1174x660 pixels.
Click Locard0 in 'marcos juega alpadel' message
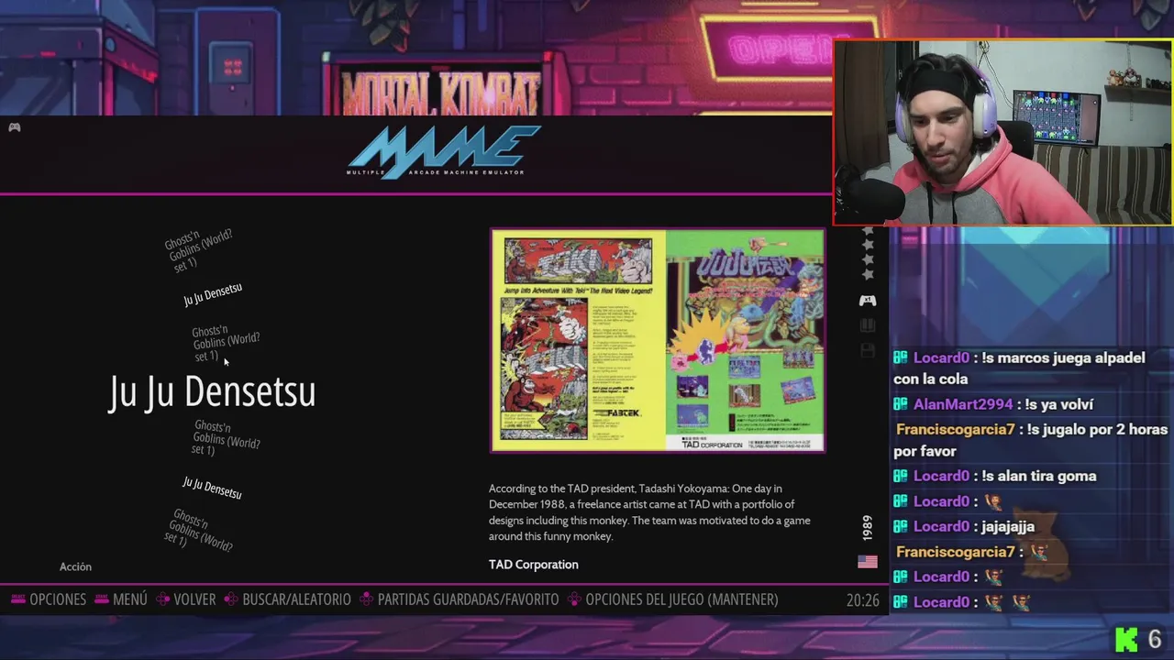(941, 357)
